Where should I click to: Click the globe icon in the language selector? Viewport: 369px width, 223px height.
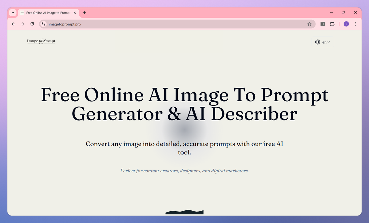[318, 42]
